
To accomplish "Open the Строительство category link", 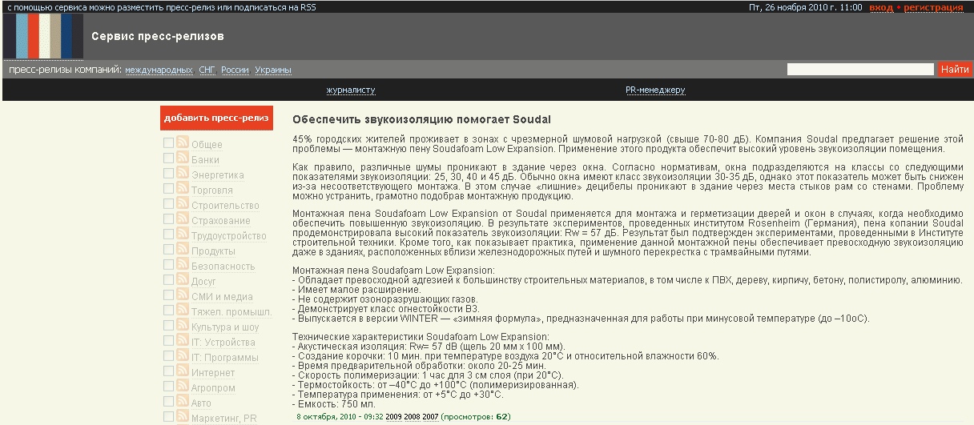I will click(x=225, y=206).
